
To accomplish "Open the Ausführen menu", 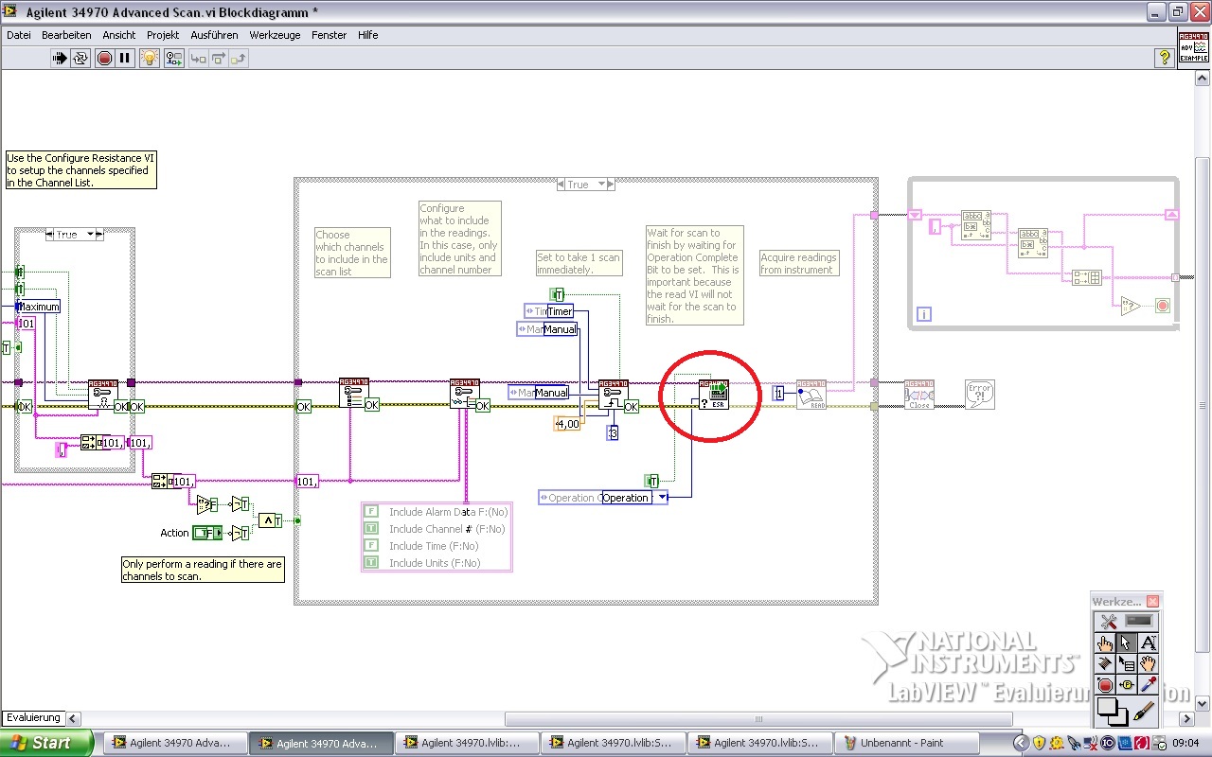I will (214, 35).
